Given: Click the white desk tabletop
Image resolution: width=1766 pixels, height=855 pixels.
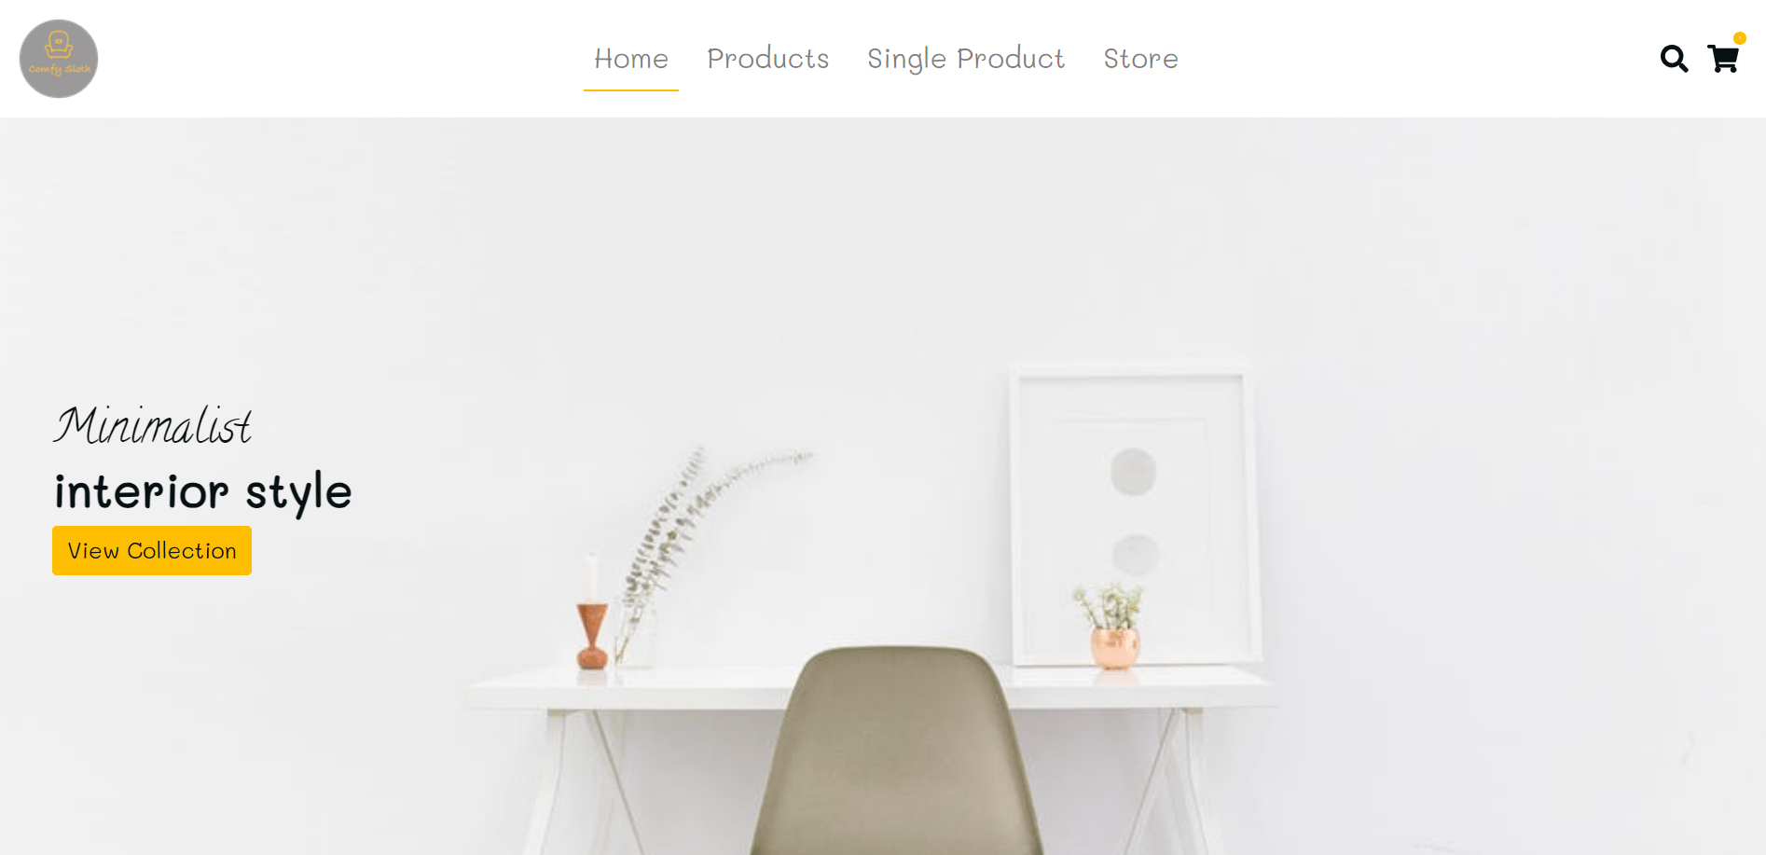Looking at the screenshot, I should 872,688.
